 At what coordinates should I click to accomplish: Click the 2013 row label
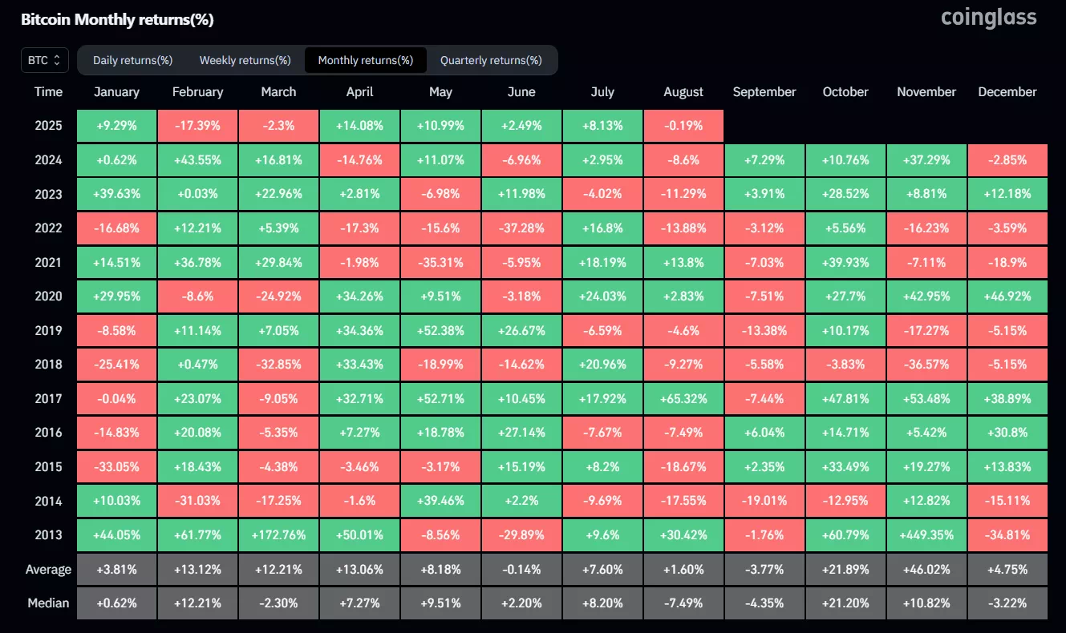coord(48,534)
